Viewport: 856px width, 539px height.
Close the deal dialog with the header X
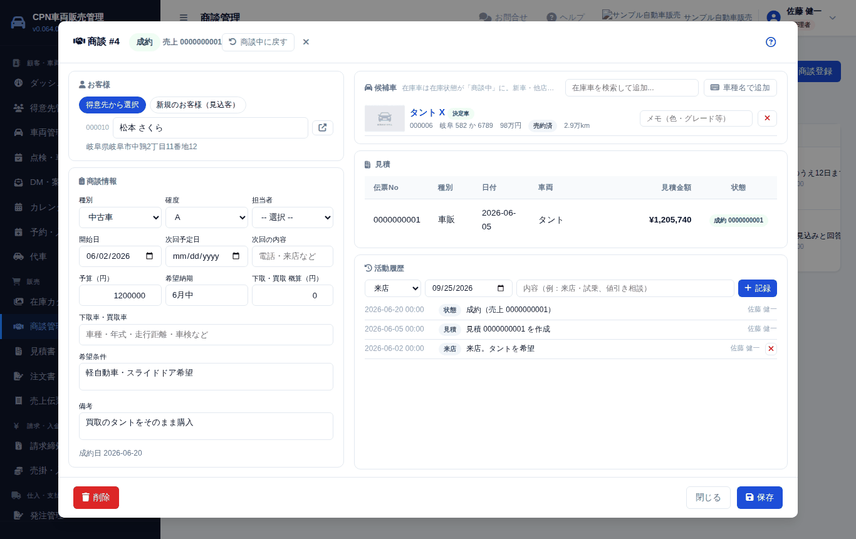tap(306, 42)
